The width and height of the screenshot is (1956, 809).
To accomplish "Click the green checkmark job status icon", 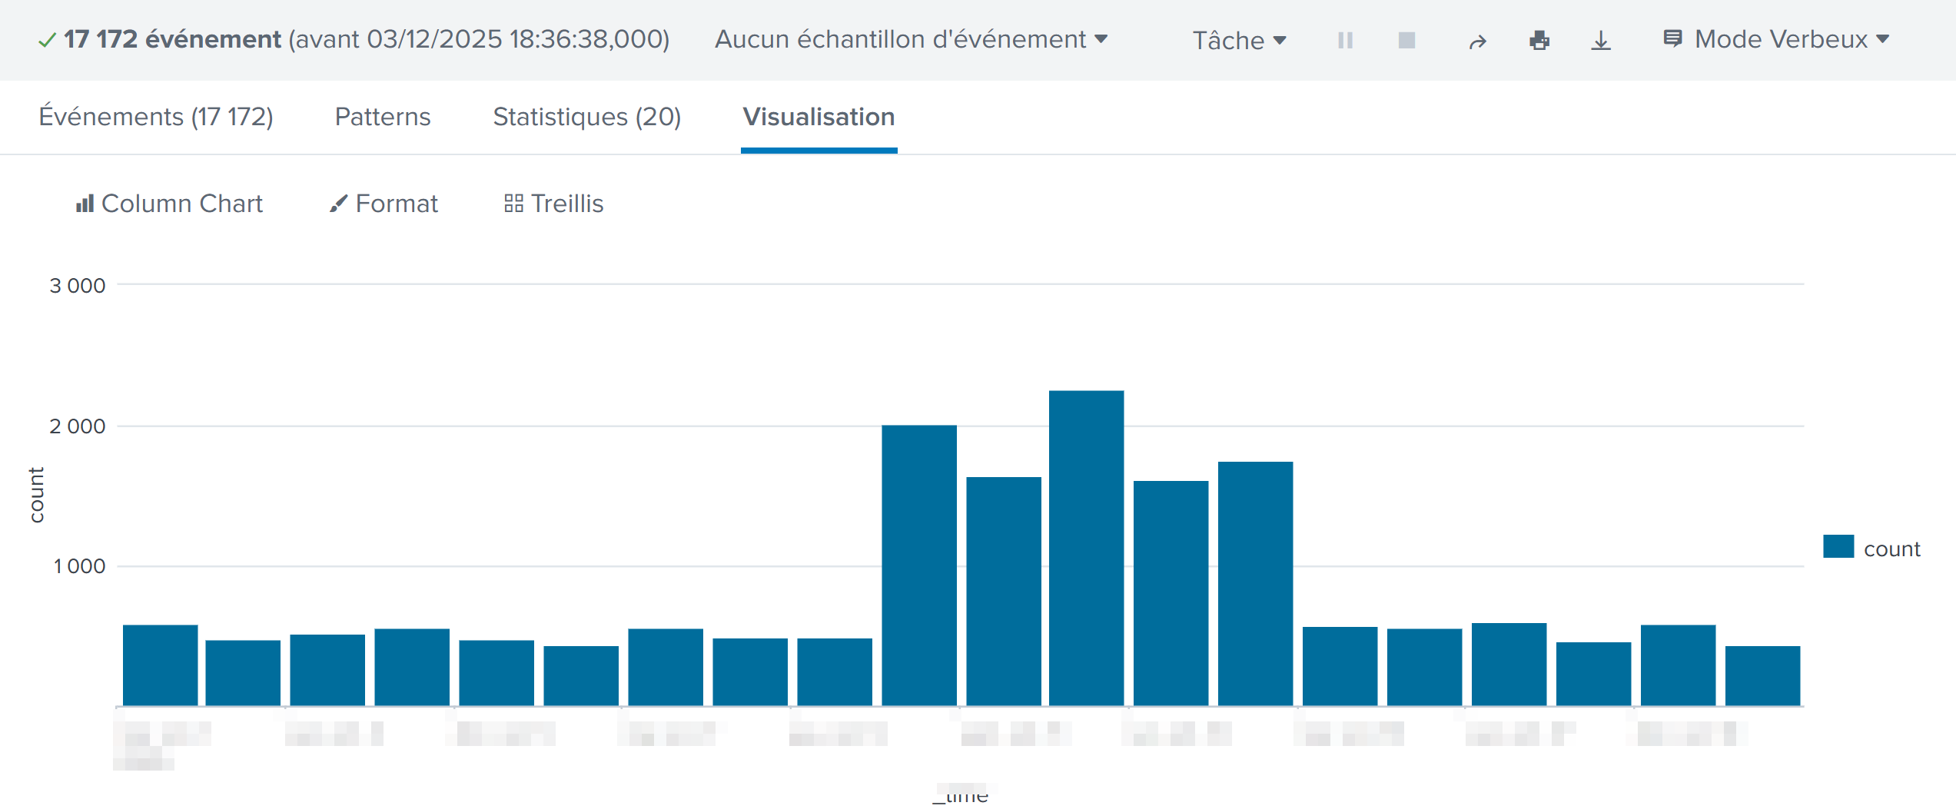I will pos(48,39).
